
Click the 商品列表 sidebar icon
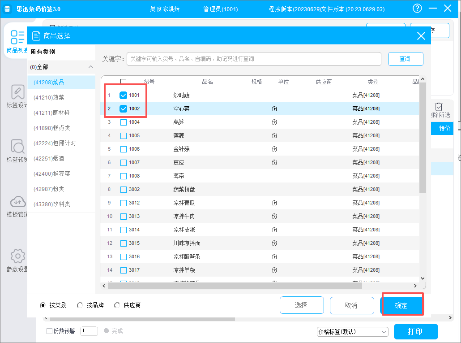coord(17,36)
